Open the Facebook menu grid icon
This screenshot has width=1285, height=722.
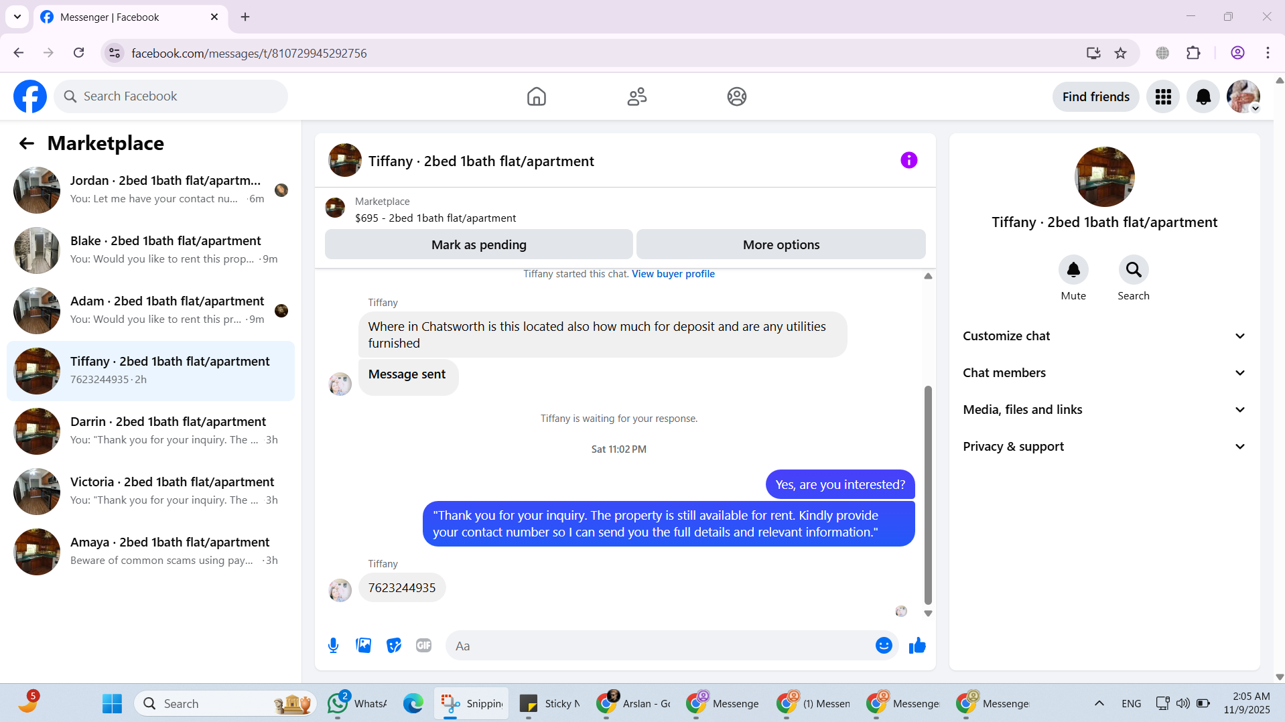click(1163, 97)
